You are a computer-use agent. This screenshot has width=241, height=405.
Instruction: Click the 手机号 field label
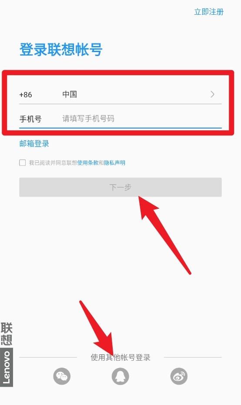pos(30,119)
